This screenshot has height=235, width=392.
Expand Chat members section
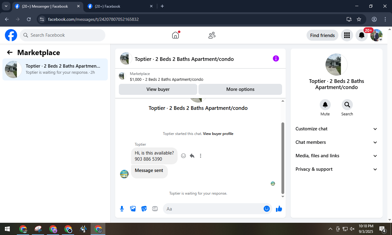(x=337, y=142)
